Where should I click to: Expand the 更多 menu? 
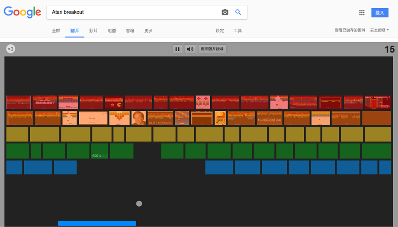pos(148,31)
